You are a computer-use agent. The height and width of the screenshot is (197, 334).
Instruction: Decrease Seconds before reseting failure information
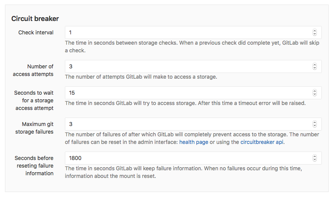click(315, 160)
